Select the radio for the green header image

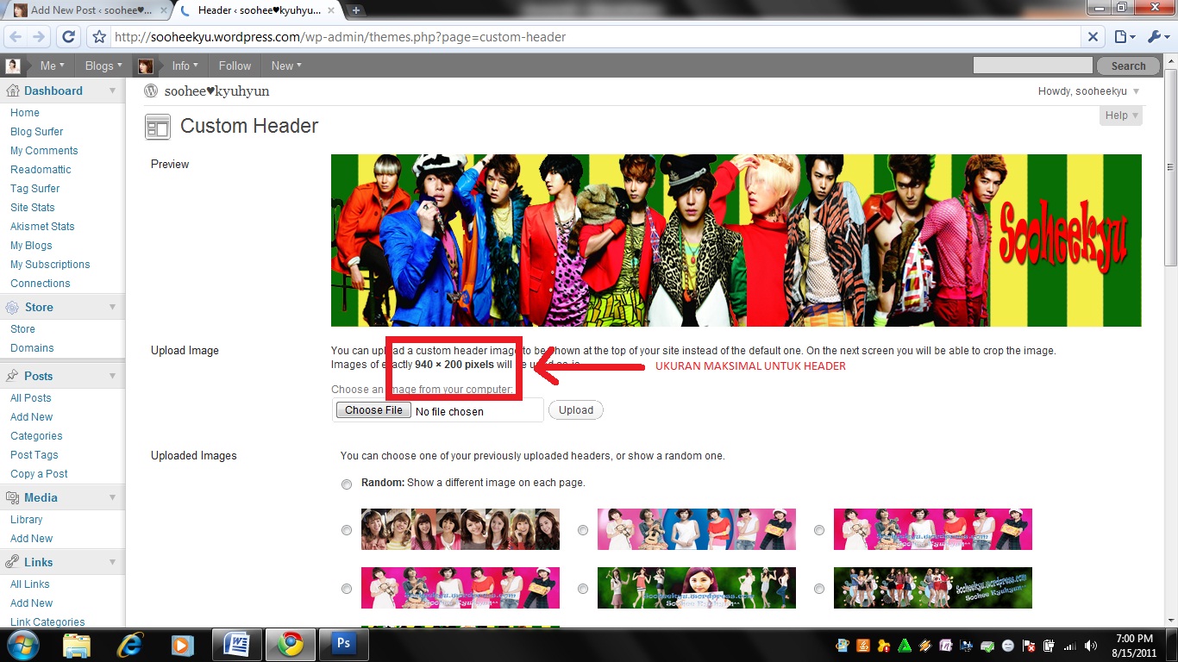[x=583, y=589]
